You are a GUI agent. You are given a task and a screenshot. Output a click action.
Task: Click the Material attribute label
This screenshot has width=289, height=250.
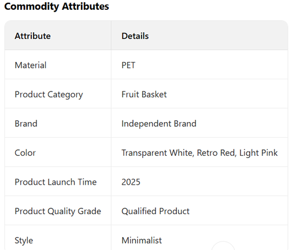pos(31,65)
